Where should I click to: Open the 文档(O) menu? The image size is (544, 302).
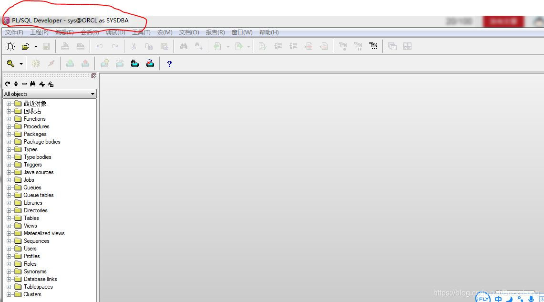coord(189,32)
